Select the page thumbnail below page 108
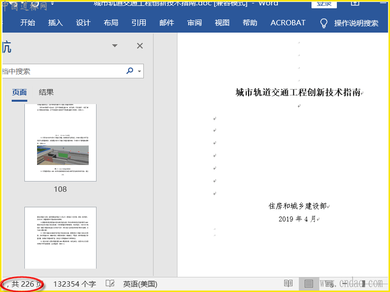Screen dimensions: 390x292 60,237
